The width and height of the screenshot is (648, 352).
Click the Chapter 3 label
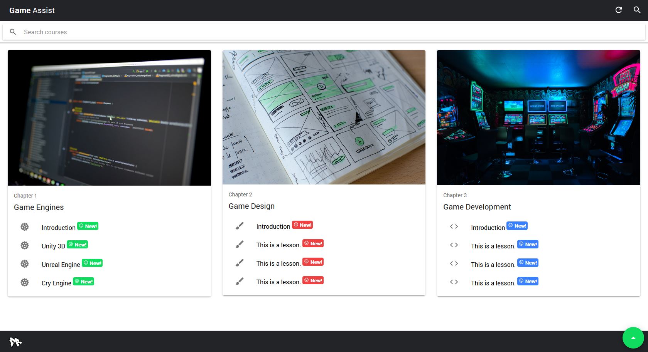pyautogui.click(x=455, y=195)
